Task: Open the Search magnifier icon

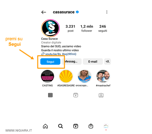Action: tap(60, 126)
